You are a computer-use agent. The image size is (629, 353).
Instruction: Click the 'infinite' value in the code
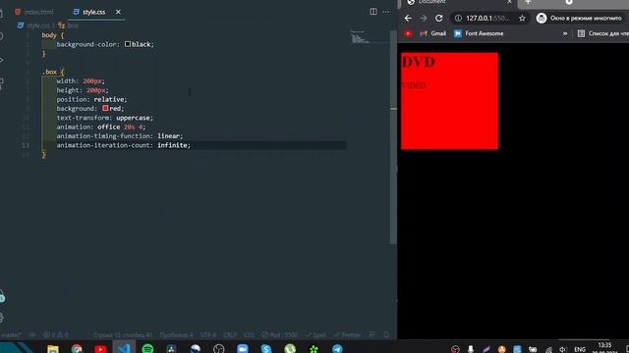[x=172, y=145]
